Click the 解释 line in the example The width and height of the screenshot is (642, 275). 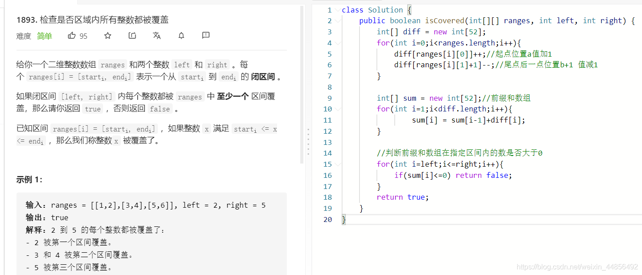tap(95, 230)
